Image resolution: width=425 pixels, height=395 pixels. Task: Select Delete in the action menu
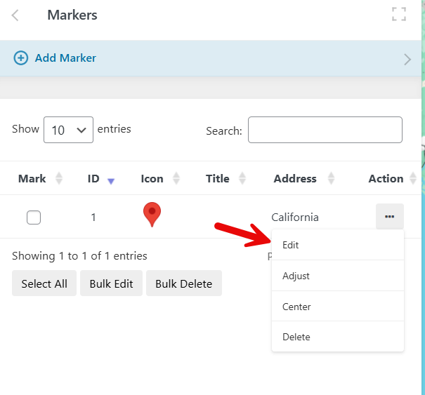tap(296, 337)
